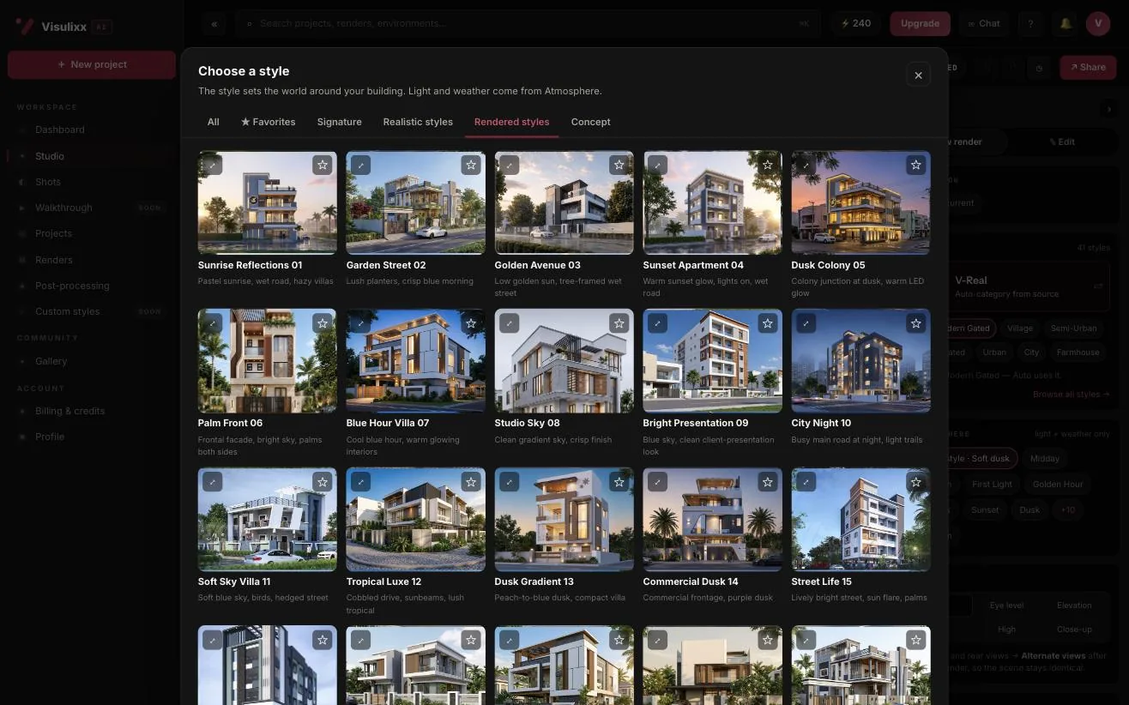This screenshot has width=1129, height=705.
Task: Create a New project
Action: point(92,64)
